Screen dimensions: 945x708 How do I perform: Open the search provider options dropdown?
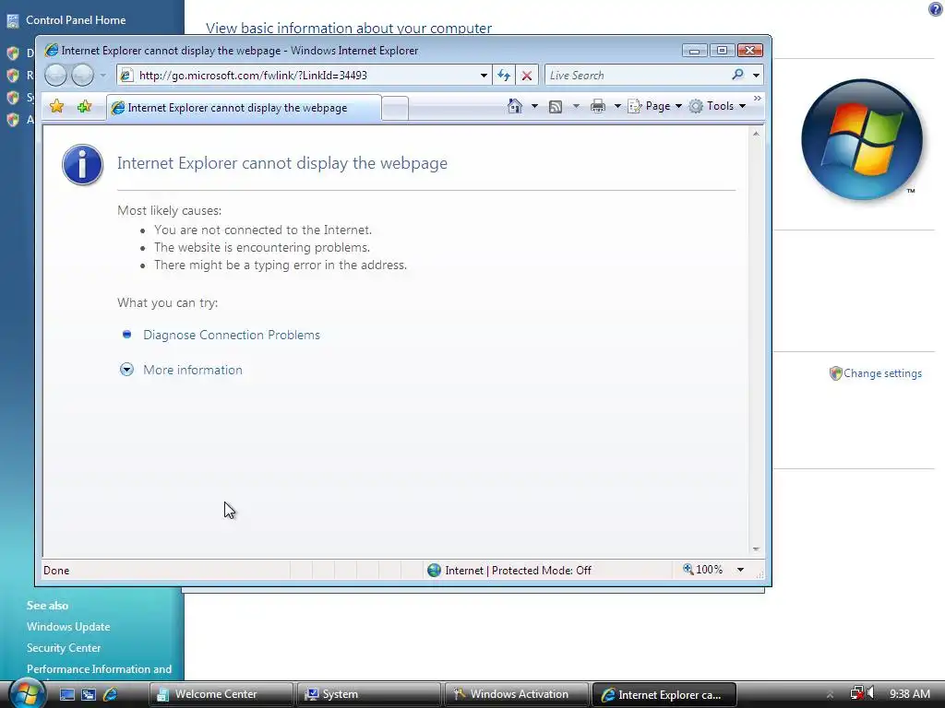point(757,76)
